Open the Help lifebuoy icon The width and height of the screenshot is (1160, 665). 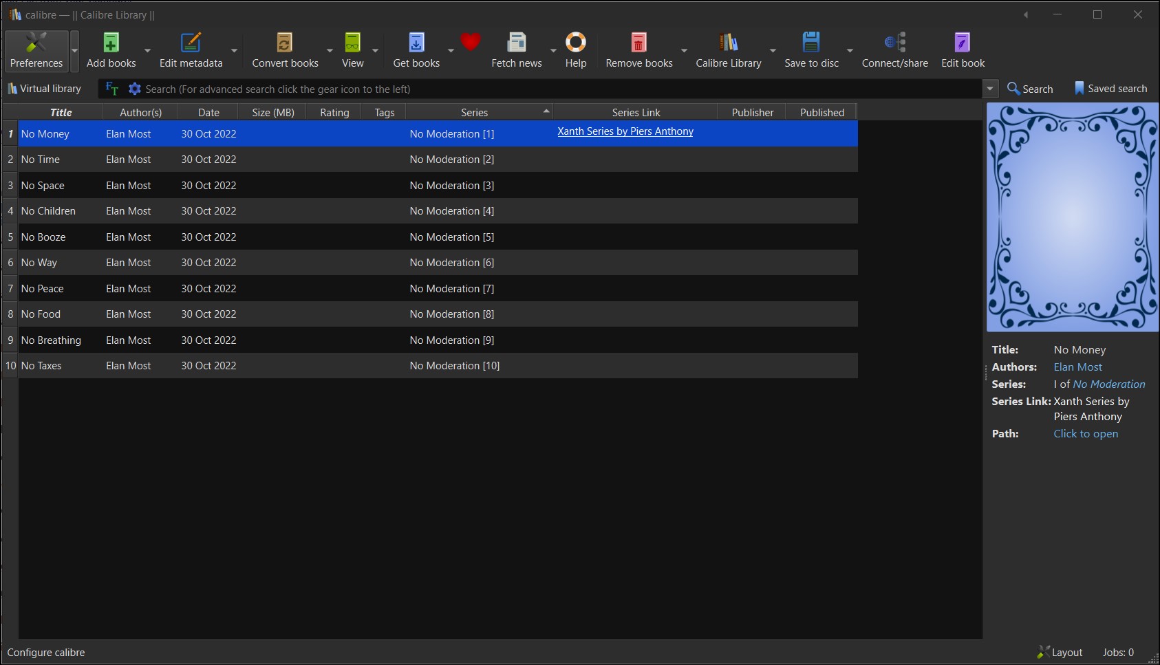coord(576,43)
